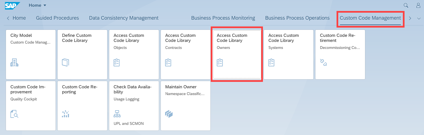Open Data Consistency Management tab

click(124, 18)
